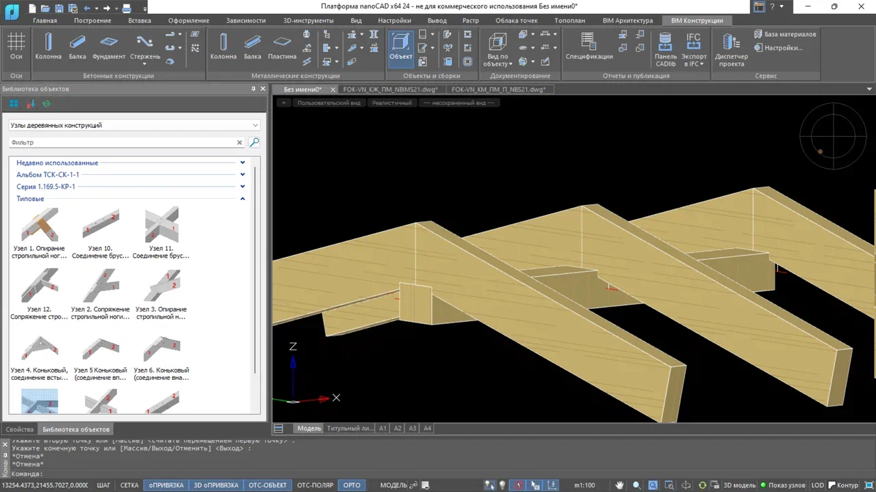
Task: Select the Объект tool in Объекты и сборки
Action: tap(400, 47)
